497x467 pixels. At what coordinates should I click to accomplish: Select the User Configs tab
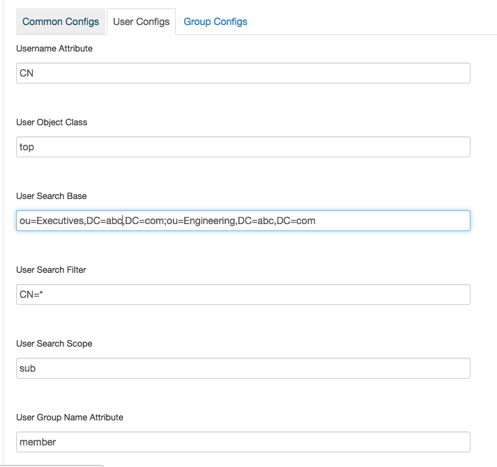[141, 22]
